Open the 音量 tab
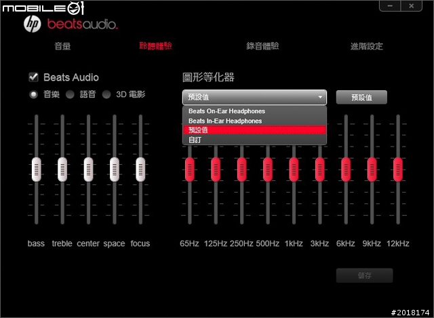 (x=62, y=46)
